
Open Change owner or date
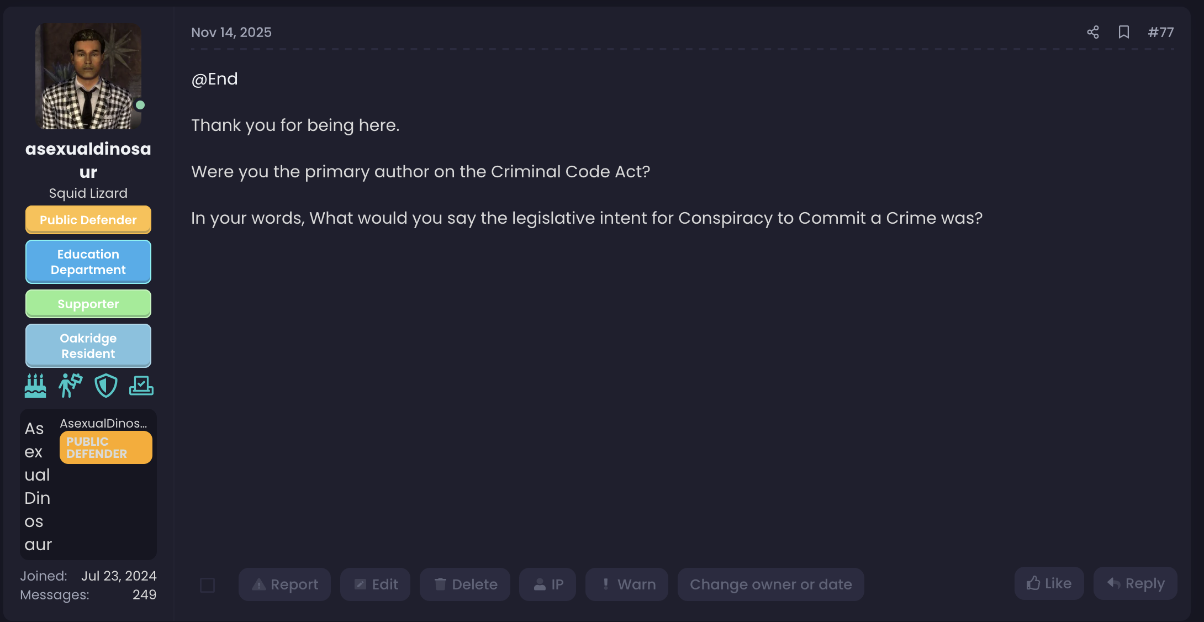[x=770, y=584]
